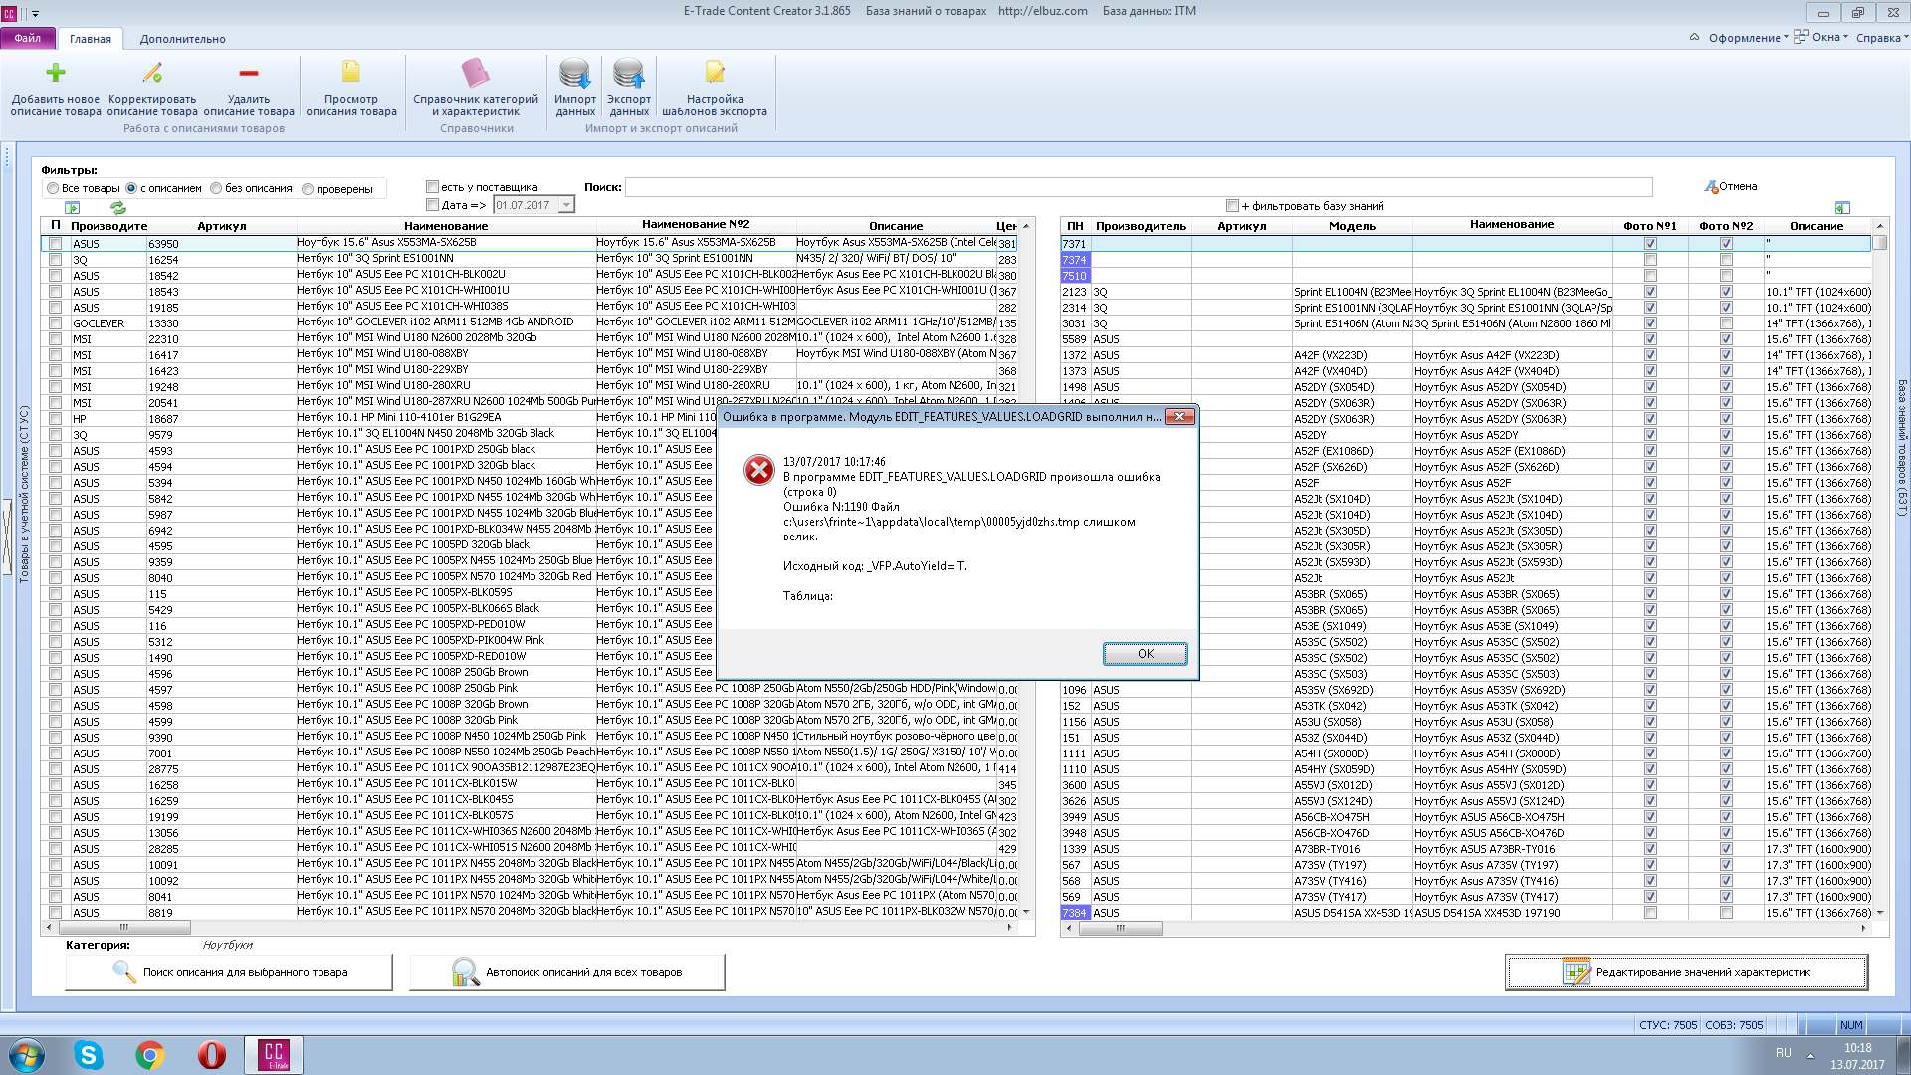Open Opera browser from the taskbar
Viewport: 1911px width, 1075px height.
tap(212, 1055)
